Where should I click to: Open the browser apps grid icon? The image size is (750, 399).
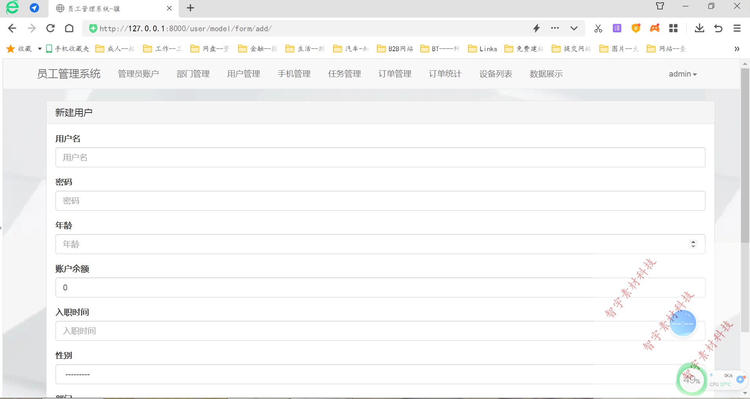click(673, 28)
